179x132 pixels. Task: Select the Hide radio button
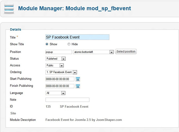pos(69,44)
